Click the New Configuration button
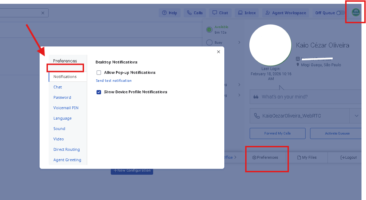Image resolution: width=366 pixels, height=200 pixels. (132, 171)
